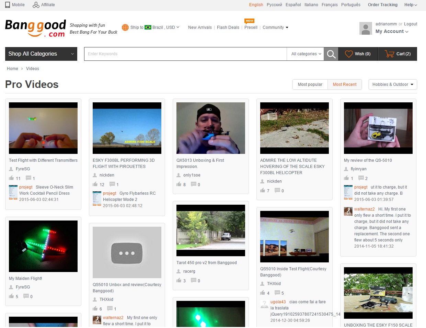Viewport: 426px width, 328px height.
Task: Click the search magnifier button
Action: (x=331, y=54)
